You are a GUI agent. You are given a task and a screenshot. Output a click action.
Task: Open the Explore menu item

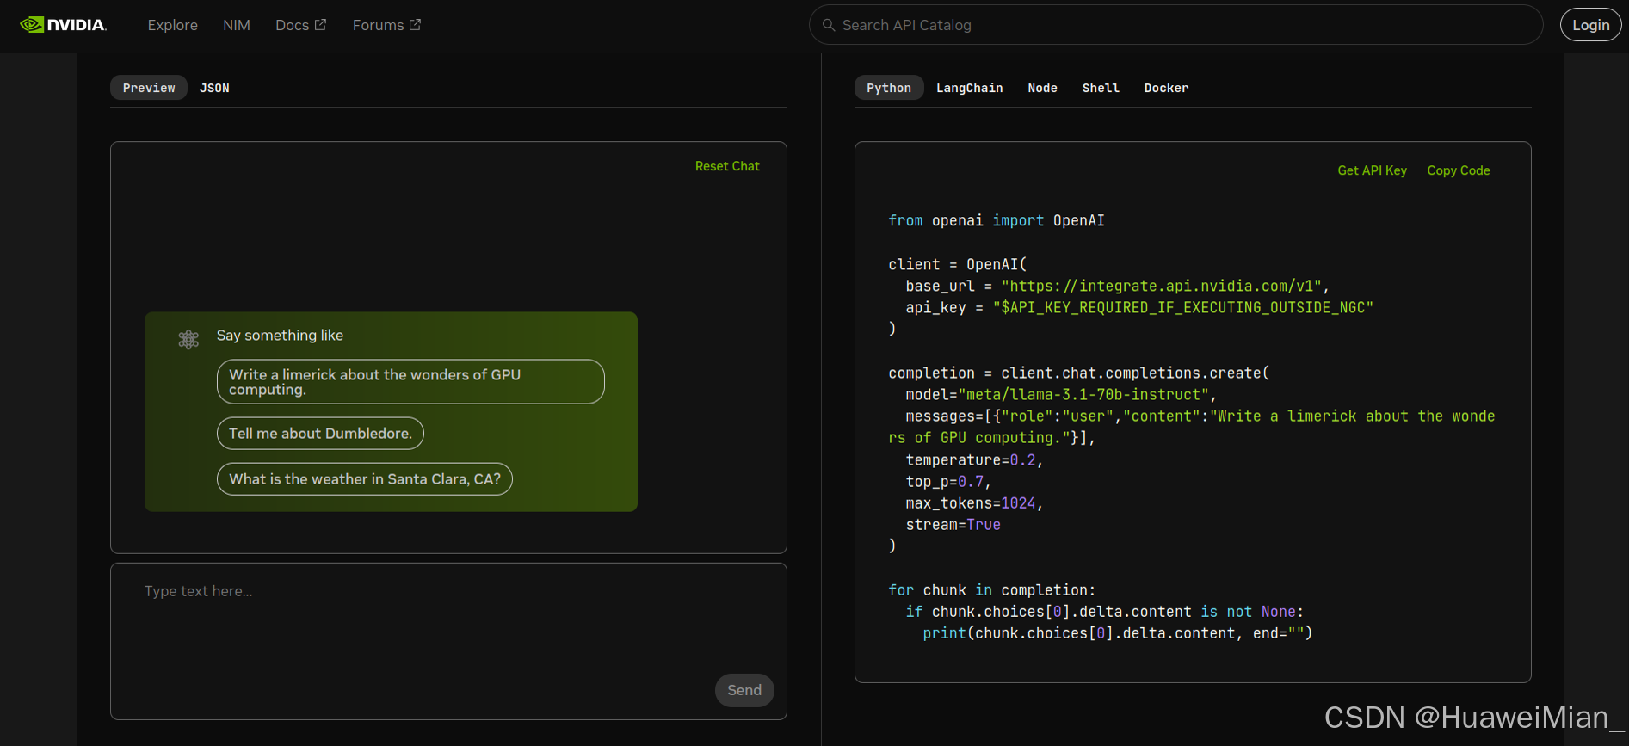click(x=172, y=25)
